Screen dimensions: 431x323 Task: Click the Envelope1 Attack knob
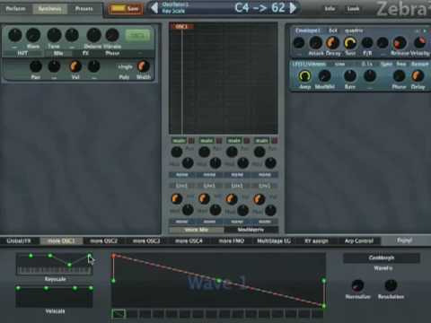pyautogui.click(x=315, y=43)
